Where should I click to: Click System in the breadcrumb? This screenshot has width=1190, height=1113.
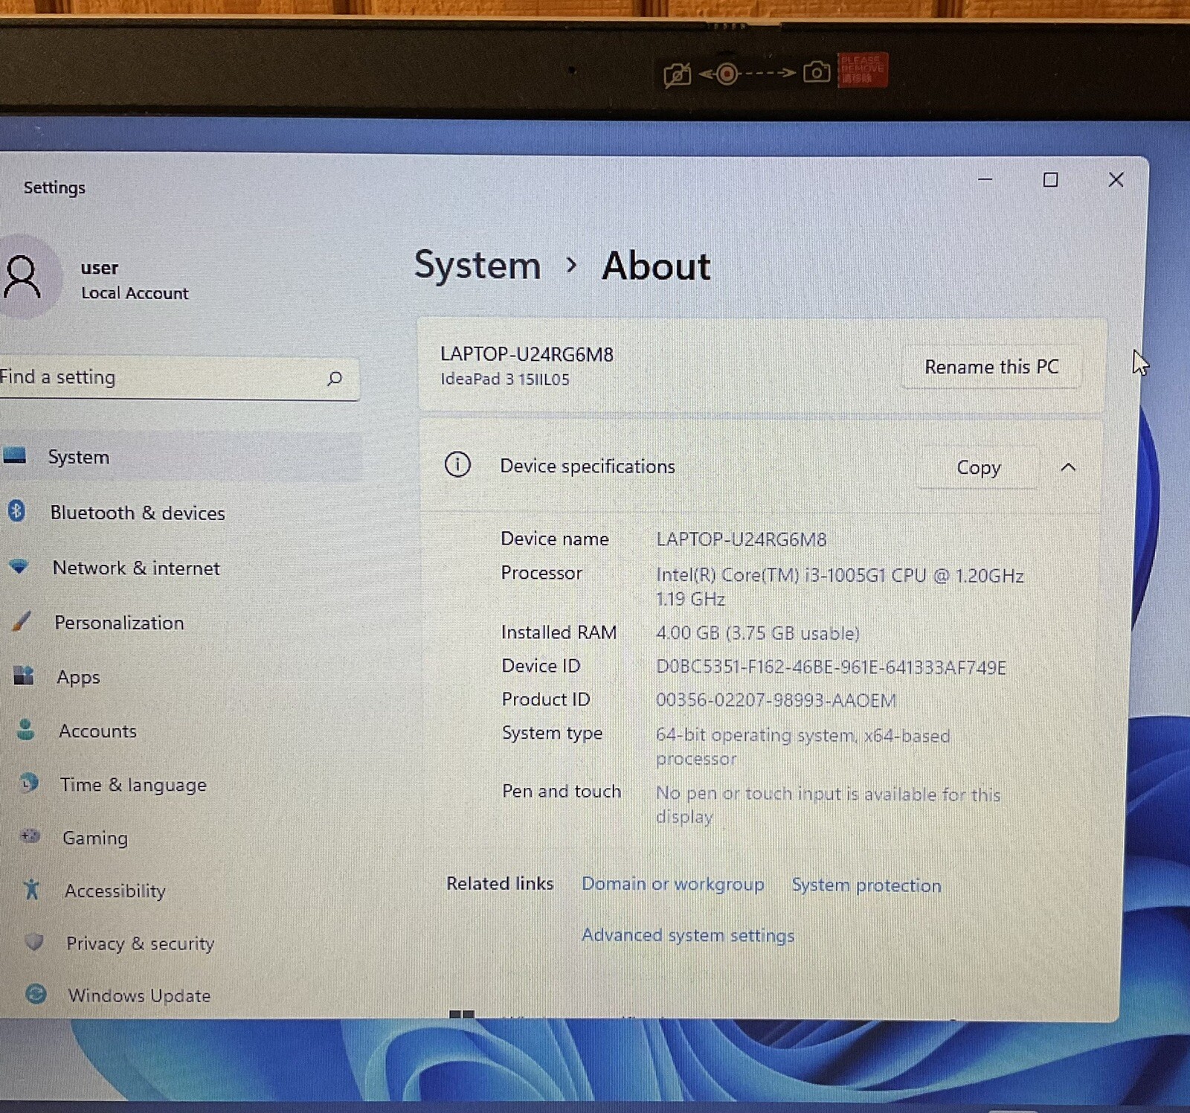pos(477,266)
